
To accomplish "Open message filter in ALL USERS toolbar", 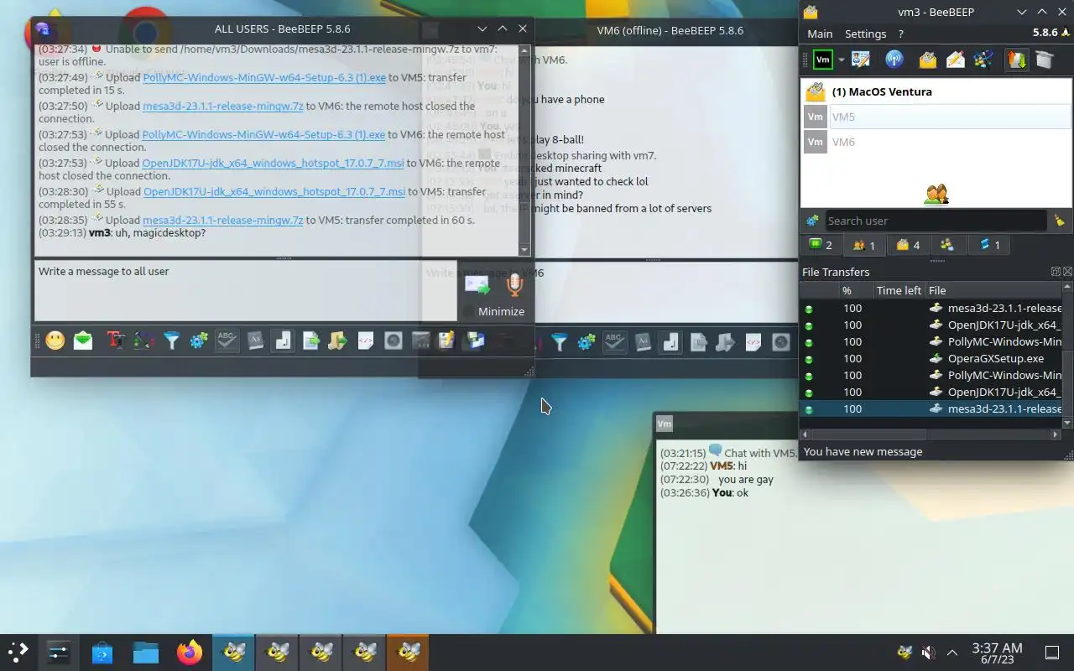I will tap(171, 341).
